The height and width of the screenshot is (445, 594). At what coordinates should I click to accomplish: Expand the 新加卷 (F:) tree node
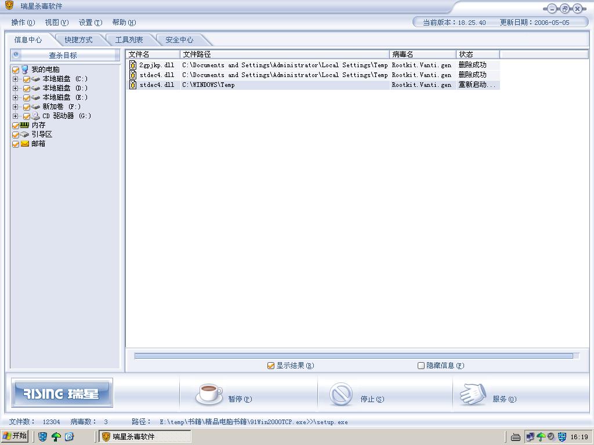15,107
